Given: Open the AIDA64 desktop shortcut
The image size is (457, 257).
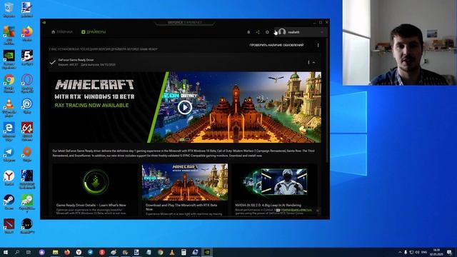Looking at the screenshot, I should [x=27, y=131].
